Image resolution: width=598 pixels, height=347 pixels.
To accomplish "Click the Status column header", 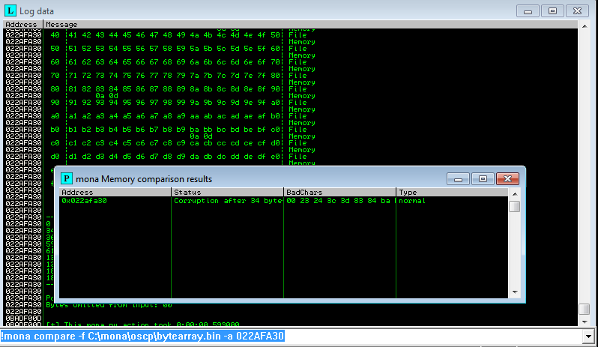I will [x=227, y=192].
